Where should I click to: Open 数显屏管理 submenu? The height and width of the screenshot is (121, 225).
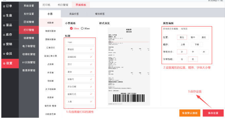point(29,70)
